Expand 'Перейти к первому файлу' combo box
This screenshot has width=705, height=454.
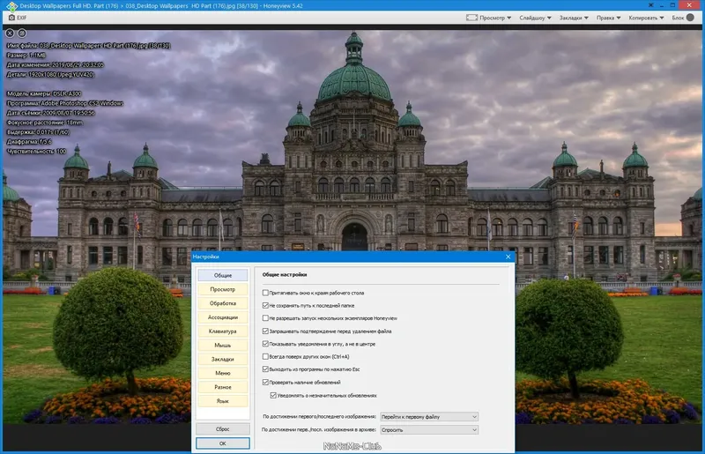tap(429, 417)
